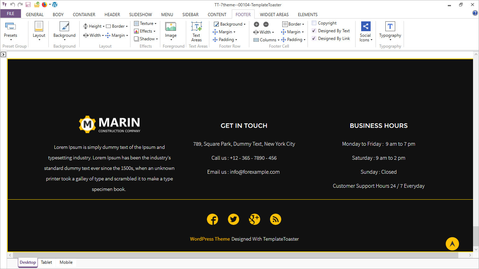Open the Social Icons share button

click(x=365, y=27)
